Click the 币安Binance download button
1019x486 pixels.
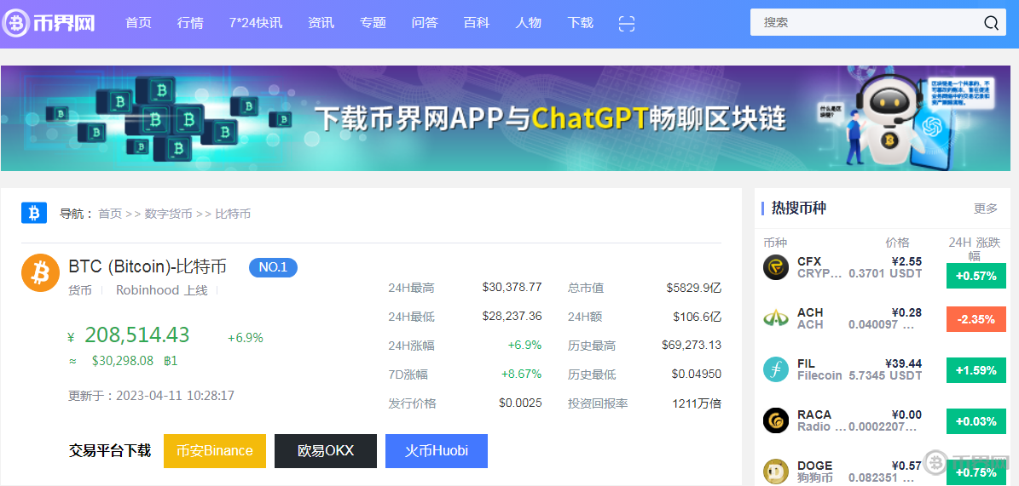tap(214, 451)
